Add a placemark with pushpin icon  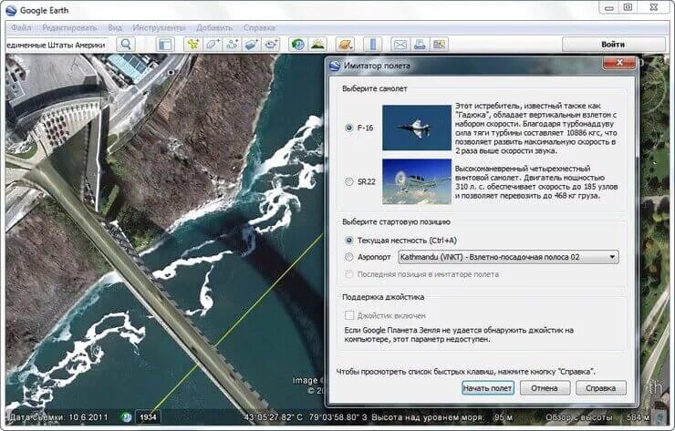tap(193, 45)
